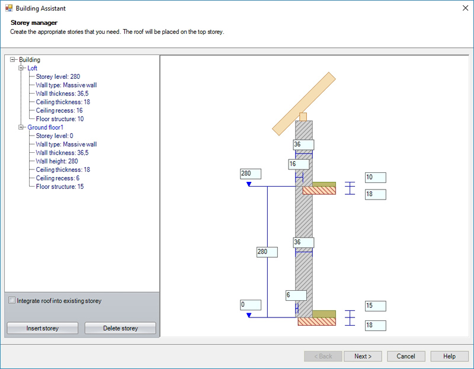Click the tan roof beam in diagram
474x369 pixels.
[x=304, y=103]
